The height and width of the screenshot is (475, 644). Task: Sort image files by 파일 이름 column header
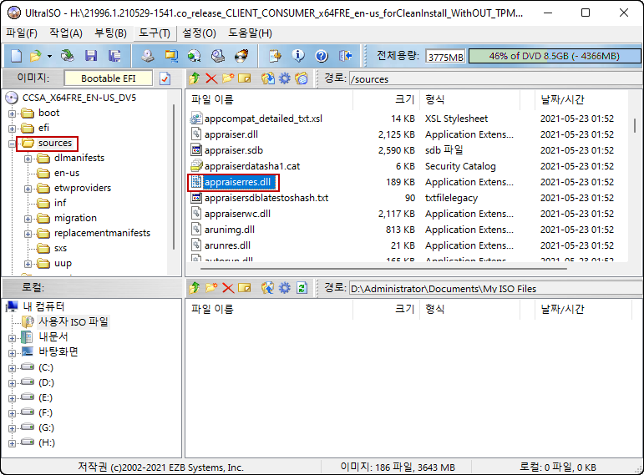click(270, 99)
